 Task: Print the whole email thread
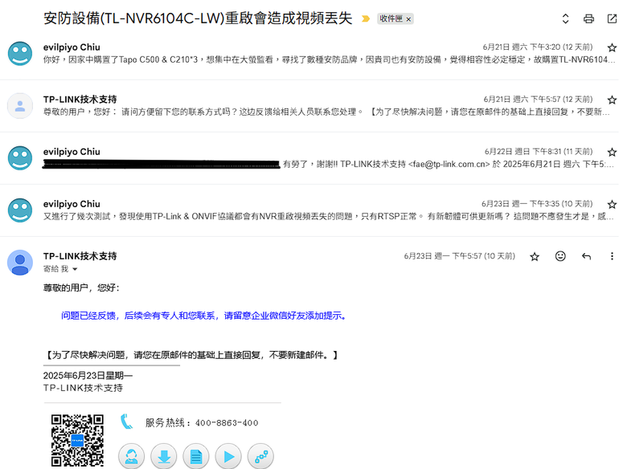(x=588, y=18)
